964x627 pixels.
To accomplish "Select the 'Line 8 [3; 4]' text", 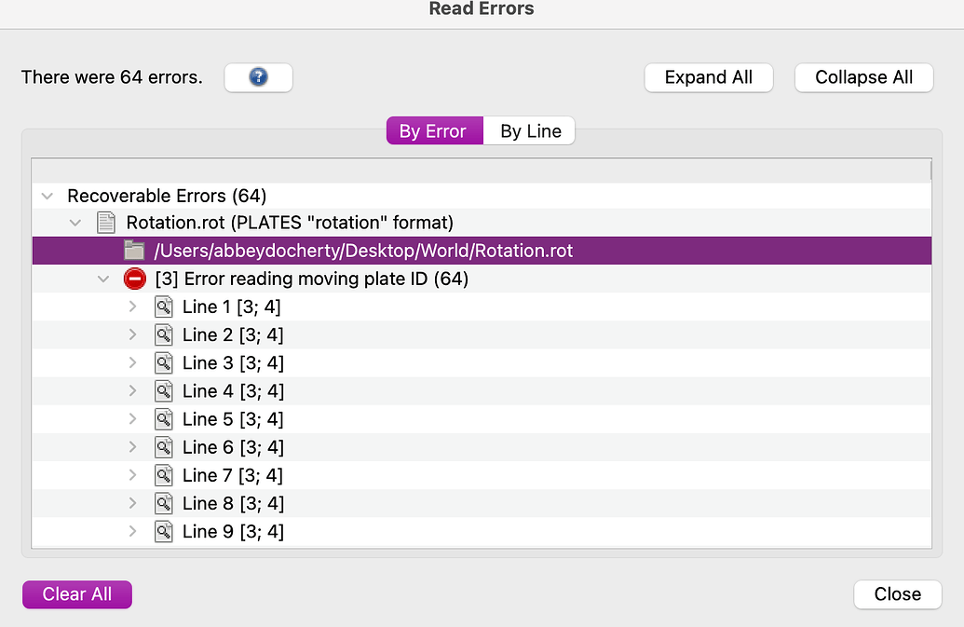I will (233, 503).
